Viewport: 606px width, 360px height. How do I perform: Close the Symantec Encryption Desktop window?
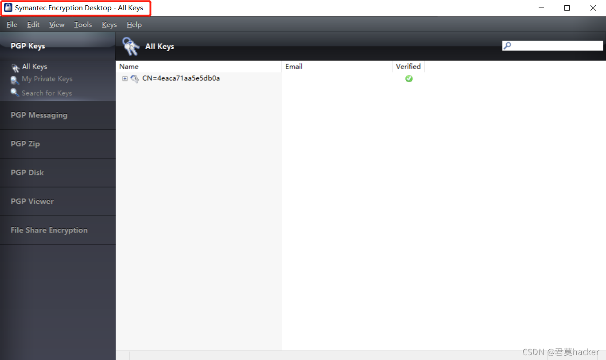[593, 8]
